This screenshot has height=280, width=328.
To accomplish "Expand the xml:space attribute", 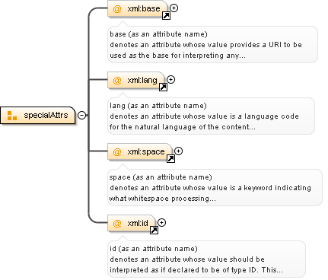I will pos(178,151).
